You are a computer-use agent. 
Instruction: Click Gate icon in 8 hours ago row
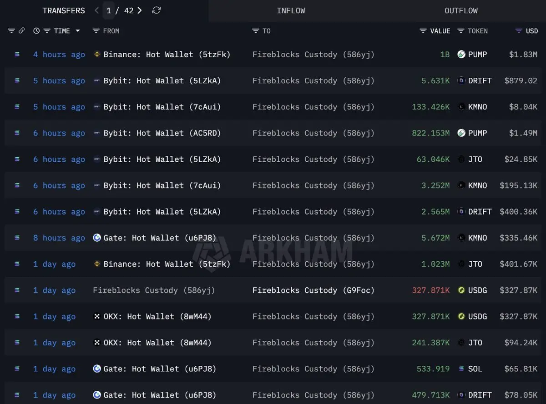pos(96,238)
